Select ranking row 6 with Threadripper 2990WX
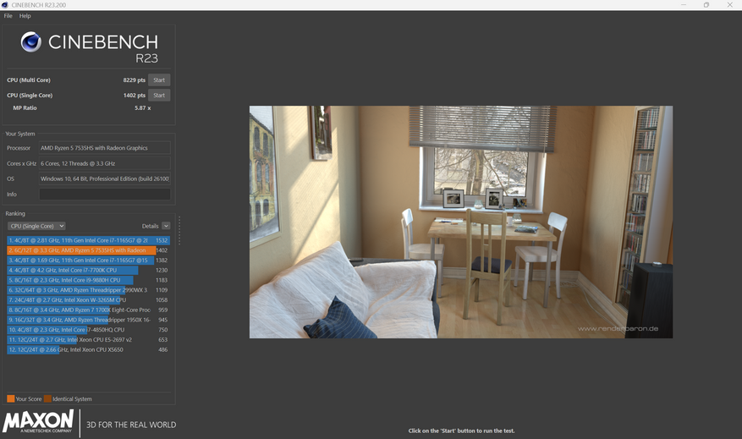 click(89, 290)
